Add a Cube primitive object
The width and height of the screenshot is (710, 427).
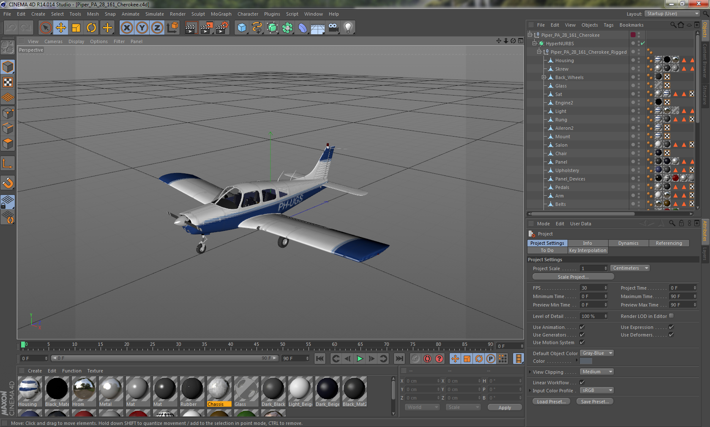[242, 28]
